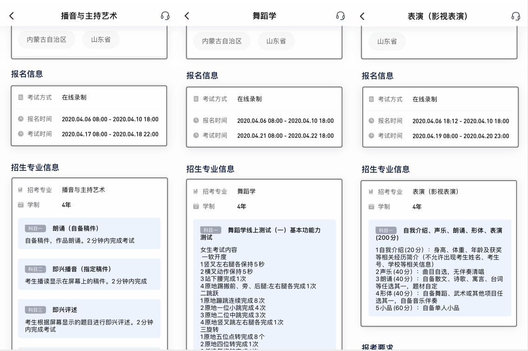Screen dimensions: 528x351
Task: Go back from the 舞蹈学 page
Action: tap(187, 16)
